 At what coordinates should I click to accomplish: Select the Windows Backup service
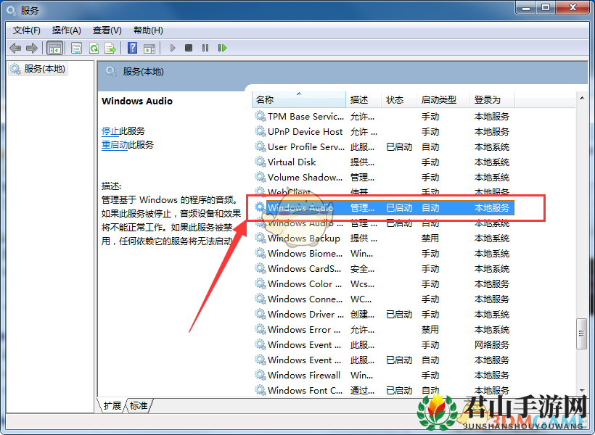[x=383, y=239]
